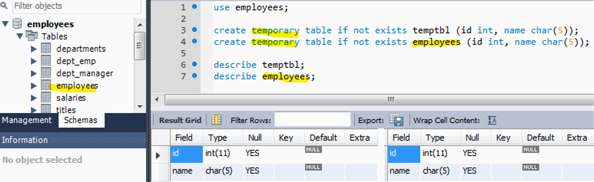The height and width of the screenshot is (182, 594).
Task: Expand the dept_manager table
Action: (x=34, y=73)
